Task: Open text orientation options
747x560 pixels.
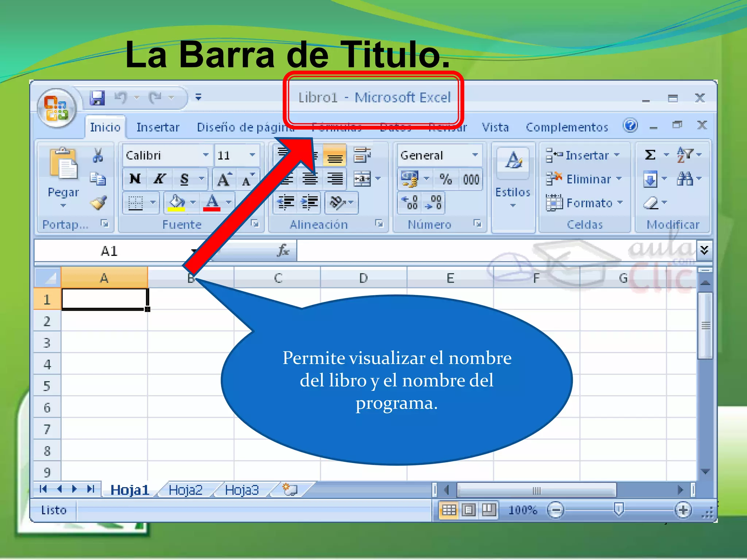Action: coord(341,202)
